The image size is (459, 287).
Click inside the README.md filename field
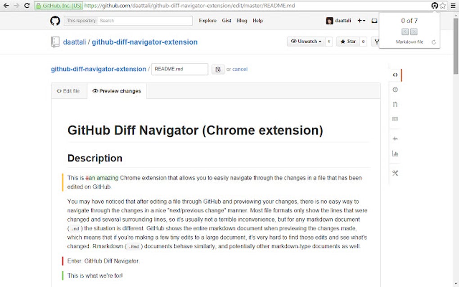click(x=180, y=69)
